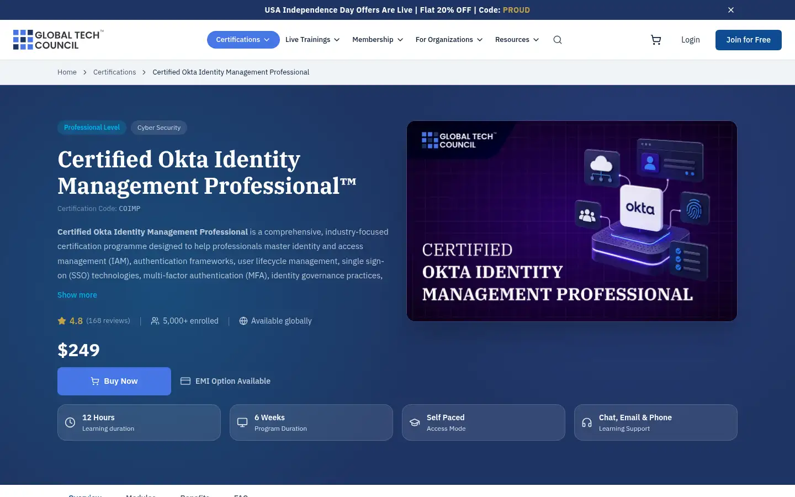The width and height of the screenshot is (795, 497).
Task: Open the Global Tech Council logo homepage
Action: click(x=59, y=40)
